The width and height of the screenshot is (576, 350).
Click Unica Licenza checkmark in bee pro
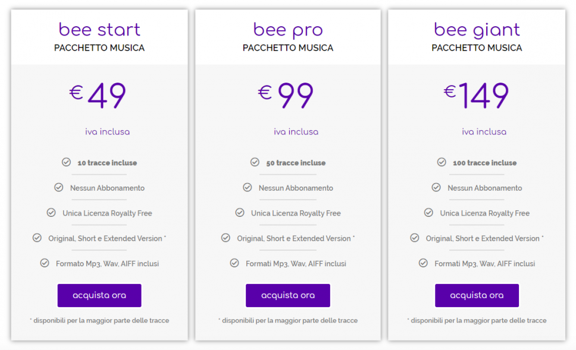[240, 213]
